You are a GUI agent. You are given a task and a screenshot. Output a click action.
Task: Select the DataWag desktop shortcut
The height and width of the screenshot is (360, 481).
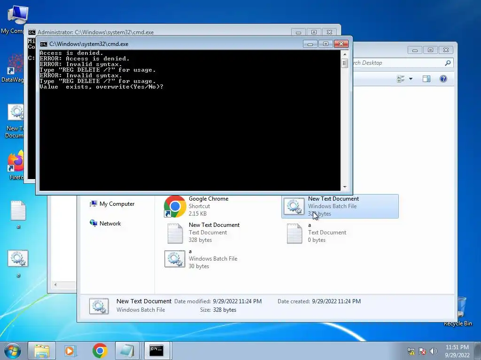(x=13, y=68)
